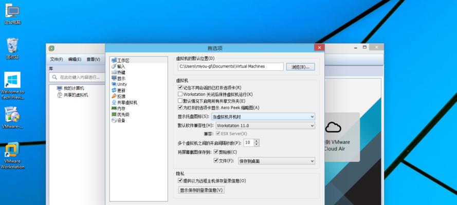Viewport: 457px width, 205px height.
Task: Click the cloud icon in VMware window
Action: coord(333,127)
